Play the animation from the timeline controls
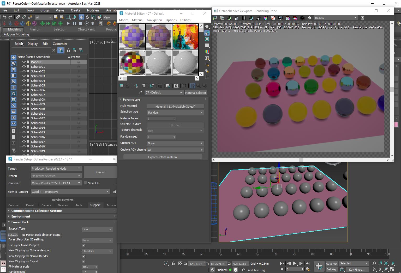This screenshot has height=273, width=401. tap(295, 263)
